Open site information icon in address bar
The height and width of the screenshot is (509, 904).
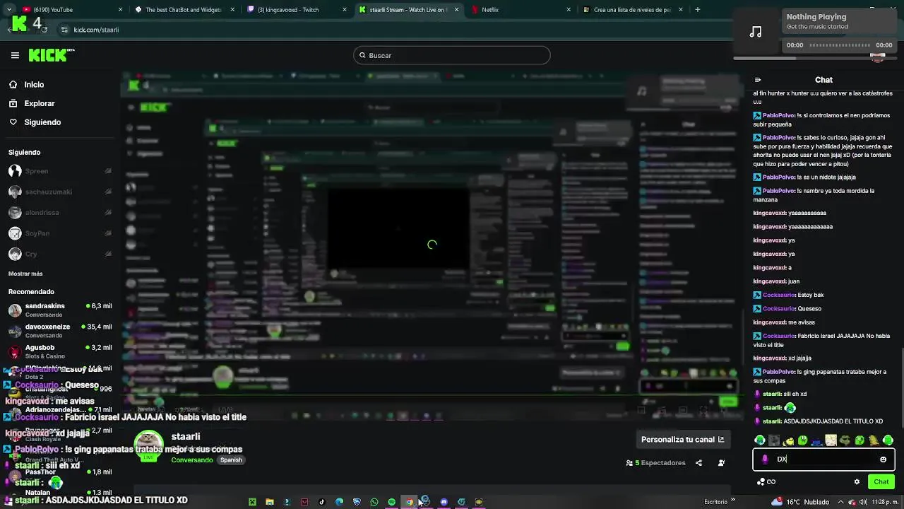(x=64, y=30)
